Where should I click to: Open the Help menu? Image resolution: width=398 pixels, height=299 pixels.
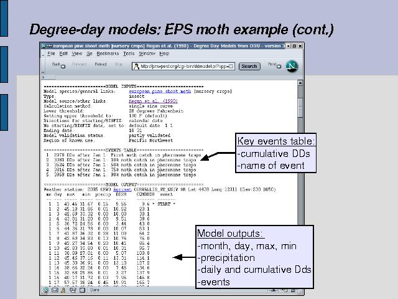pos(164,54)
